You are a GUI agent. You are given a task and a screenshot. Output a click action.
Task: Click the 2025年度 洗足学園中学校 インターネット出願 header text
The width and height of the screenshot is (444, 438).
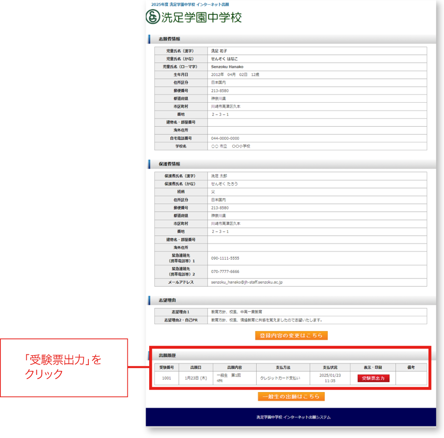coord(190,4)
